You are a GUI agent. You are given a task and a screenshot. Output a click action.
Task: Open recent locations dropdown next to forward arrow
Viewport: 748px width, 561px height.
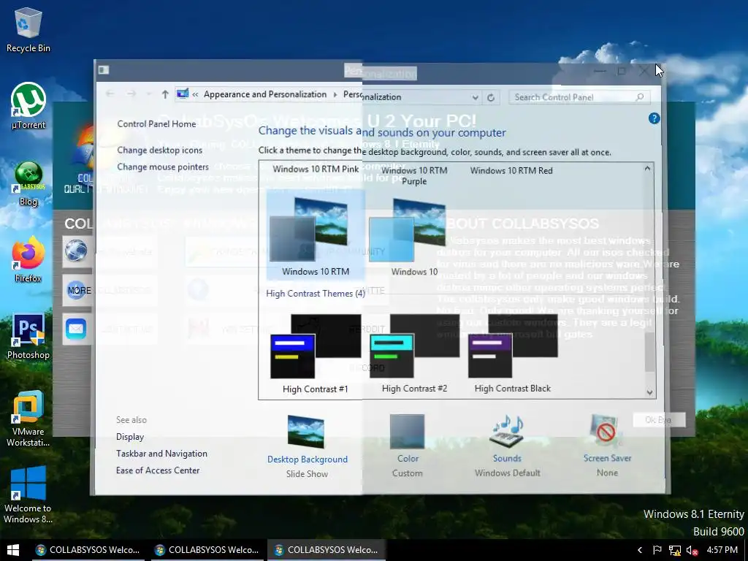tap(149, 94)
